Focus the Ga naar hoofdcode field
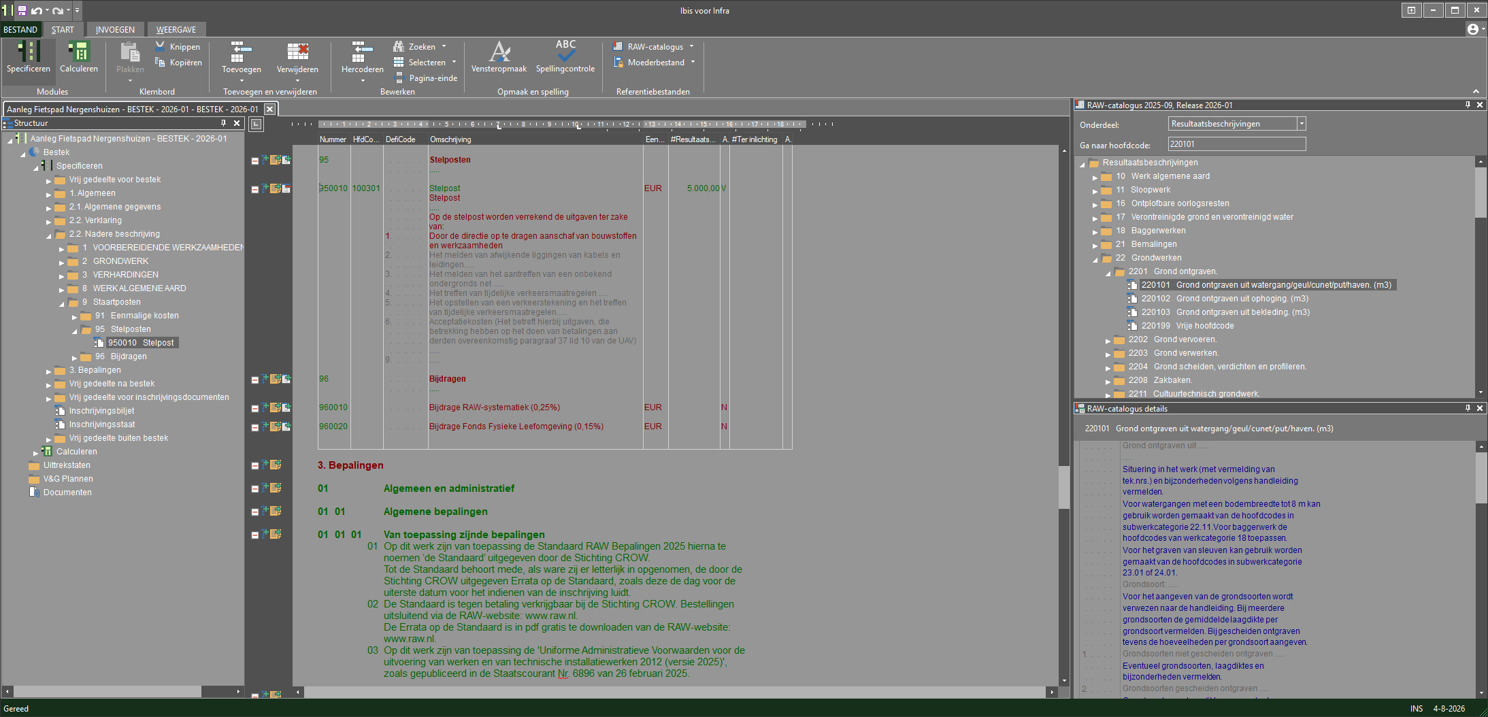 1236,144
